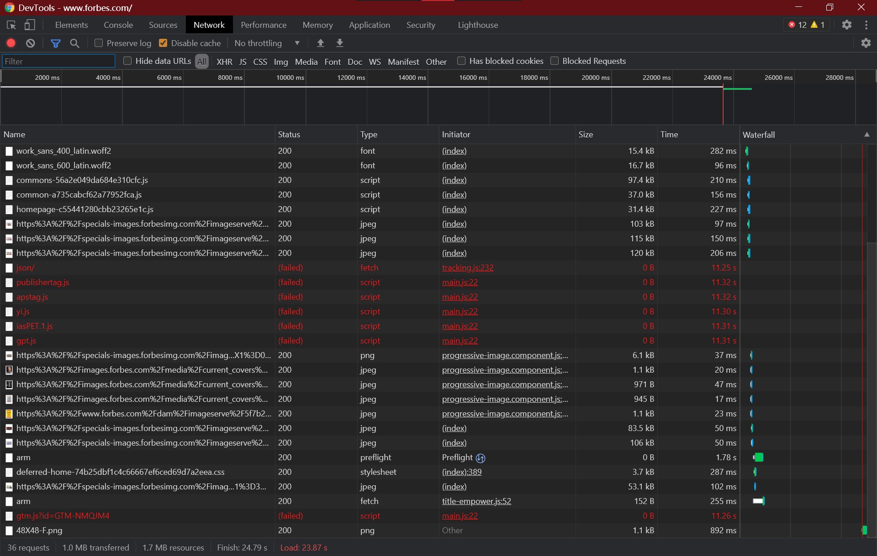Switch to the Application tab
Screen dimensions: 877x556
coord(370,25)
